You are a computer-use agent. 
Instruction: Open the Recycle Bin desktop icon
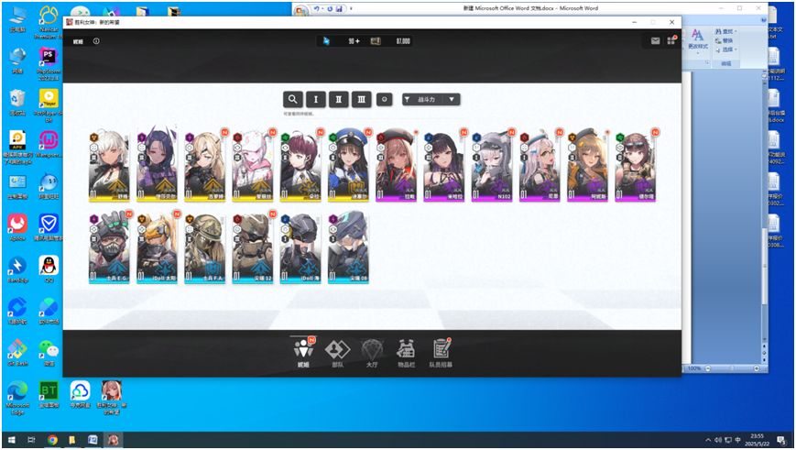click(x=17, y=102)
